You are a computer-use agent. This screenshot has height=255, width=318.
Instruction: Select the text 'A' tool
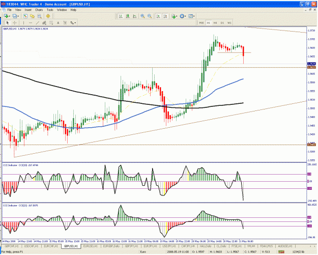click(58, 23)
